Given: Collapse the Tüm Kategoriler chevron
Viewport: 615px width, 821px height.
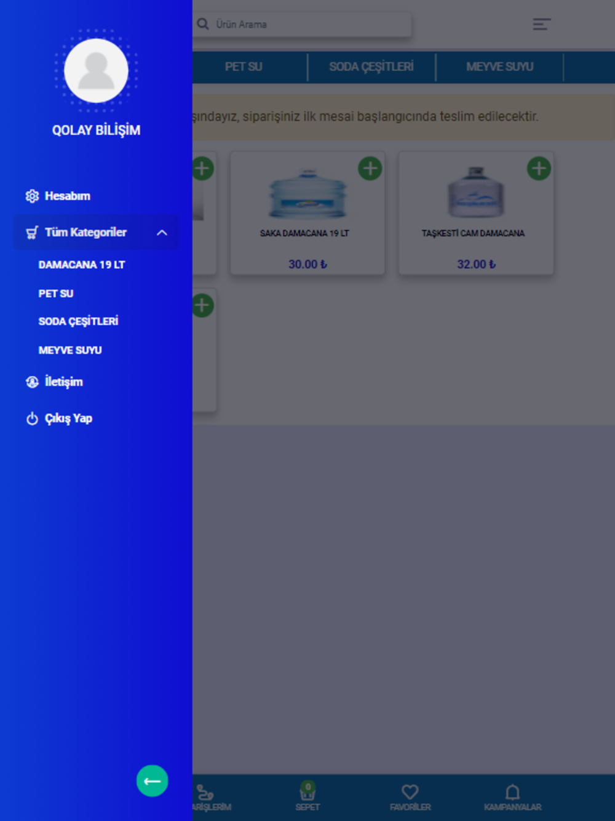Looking at the screenshot, I should [162, 233].
